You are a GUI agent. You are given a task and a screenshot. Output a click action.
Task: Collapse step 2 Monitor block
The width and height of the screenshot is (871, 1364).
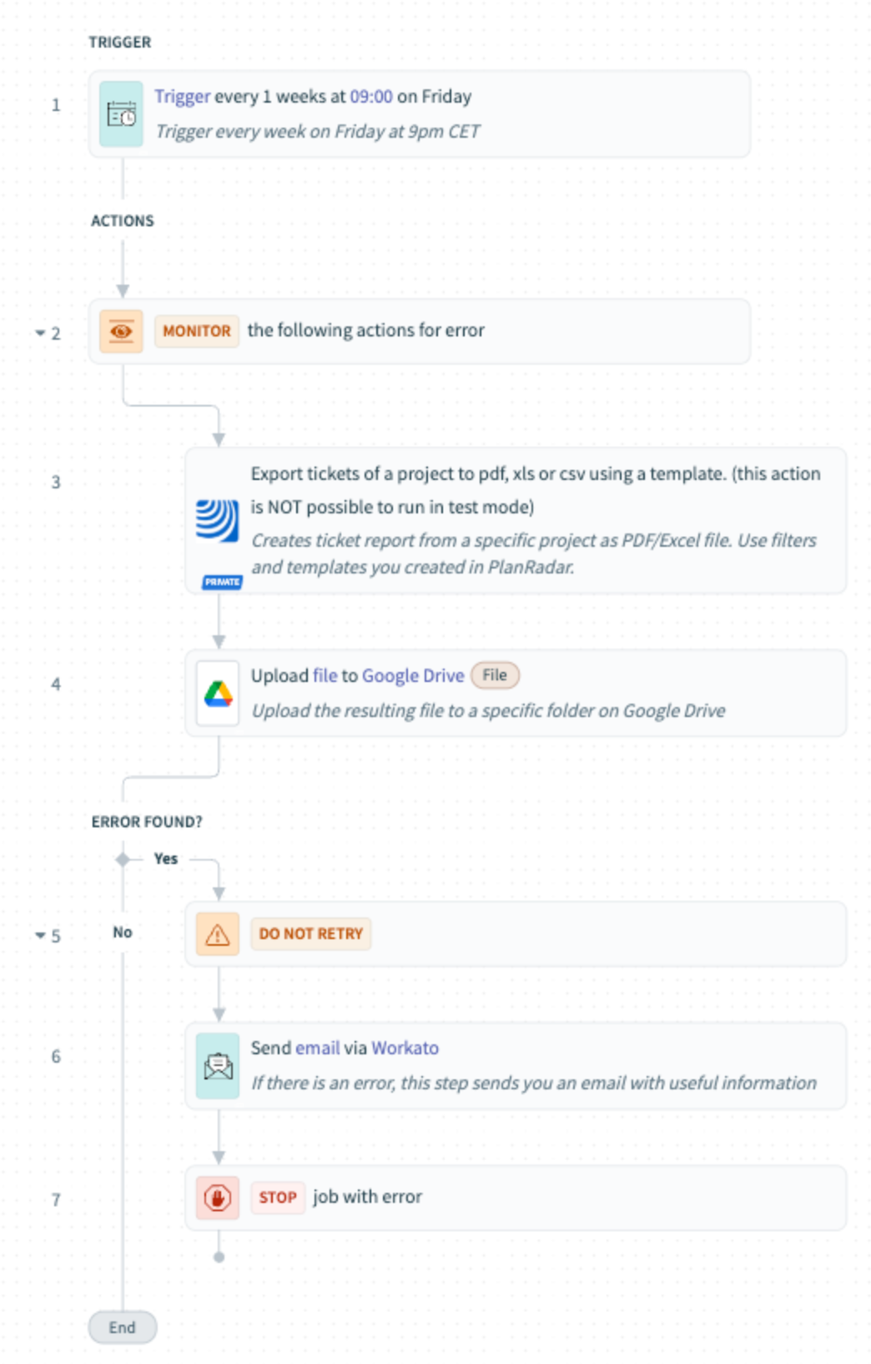[x=40, y=333]
